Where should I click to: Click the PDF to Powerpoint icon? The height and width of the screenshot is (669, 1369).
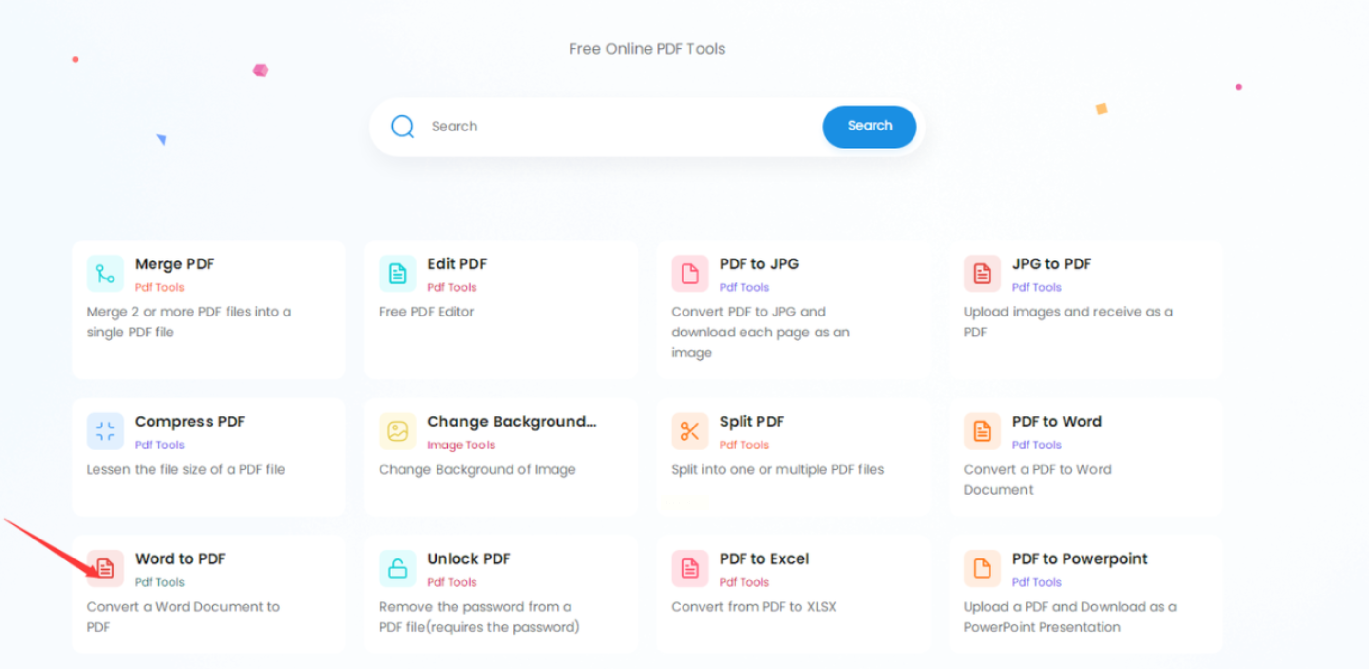coord(982,568)
